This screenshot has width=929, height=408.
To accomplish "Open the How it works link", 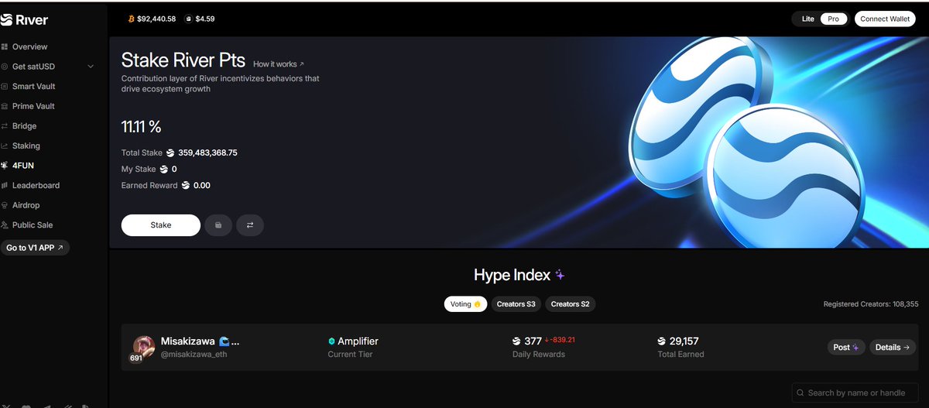I will pyautogui.click(x=279, y=64).
